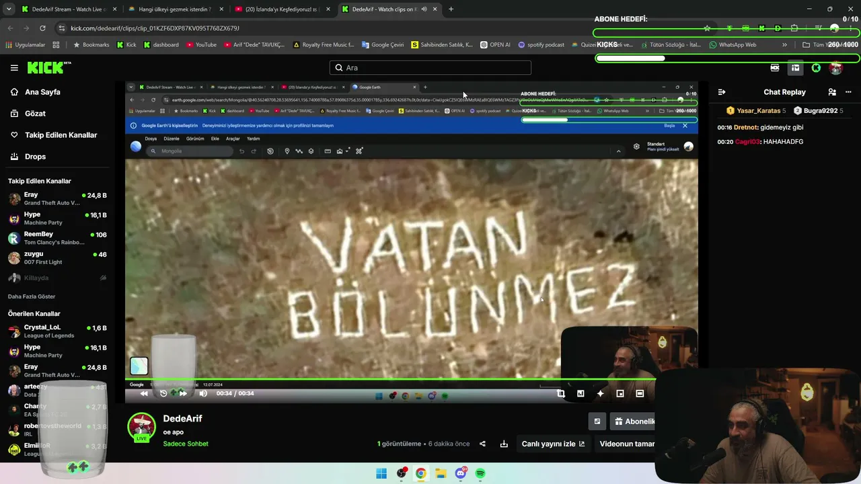This screenshot has height=484, width=861.
Task: Open the Uygulamalar apps shortcut
Action: click(x=25, y=45)
